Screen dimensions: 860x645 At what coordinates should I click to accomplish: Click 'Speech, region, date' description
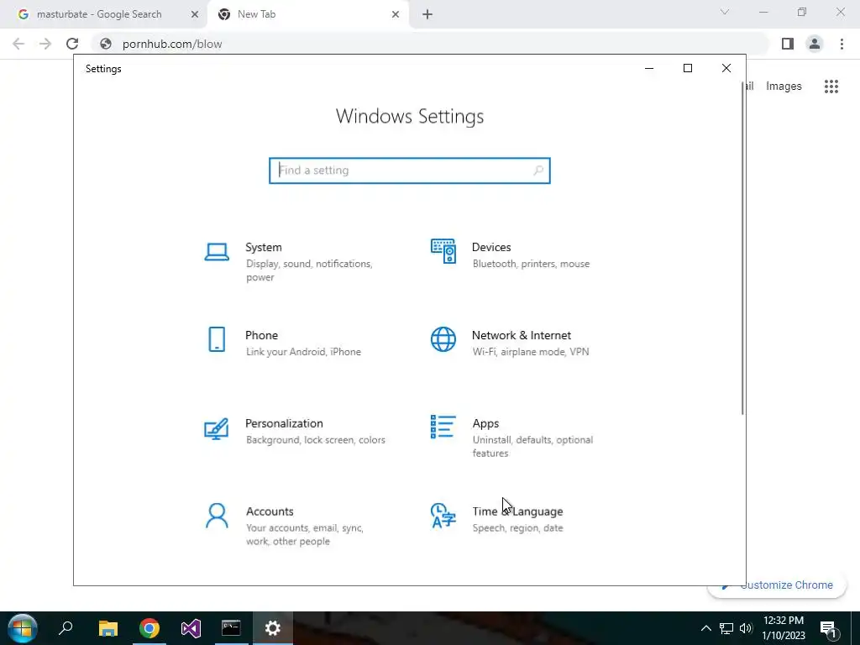click(x=517, y=527)
